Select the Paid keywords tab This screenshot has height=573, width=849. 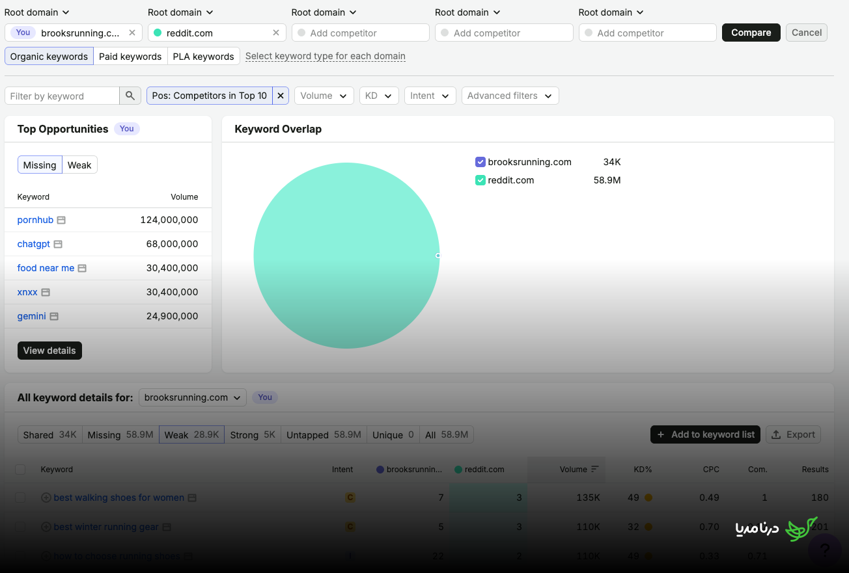pos(130,57)
